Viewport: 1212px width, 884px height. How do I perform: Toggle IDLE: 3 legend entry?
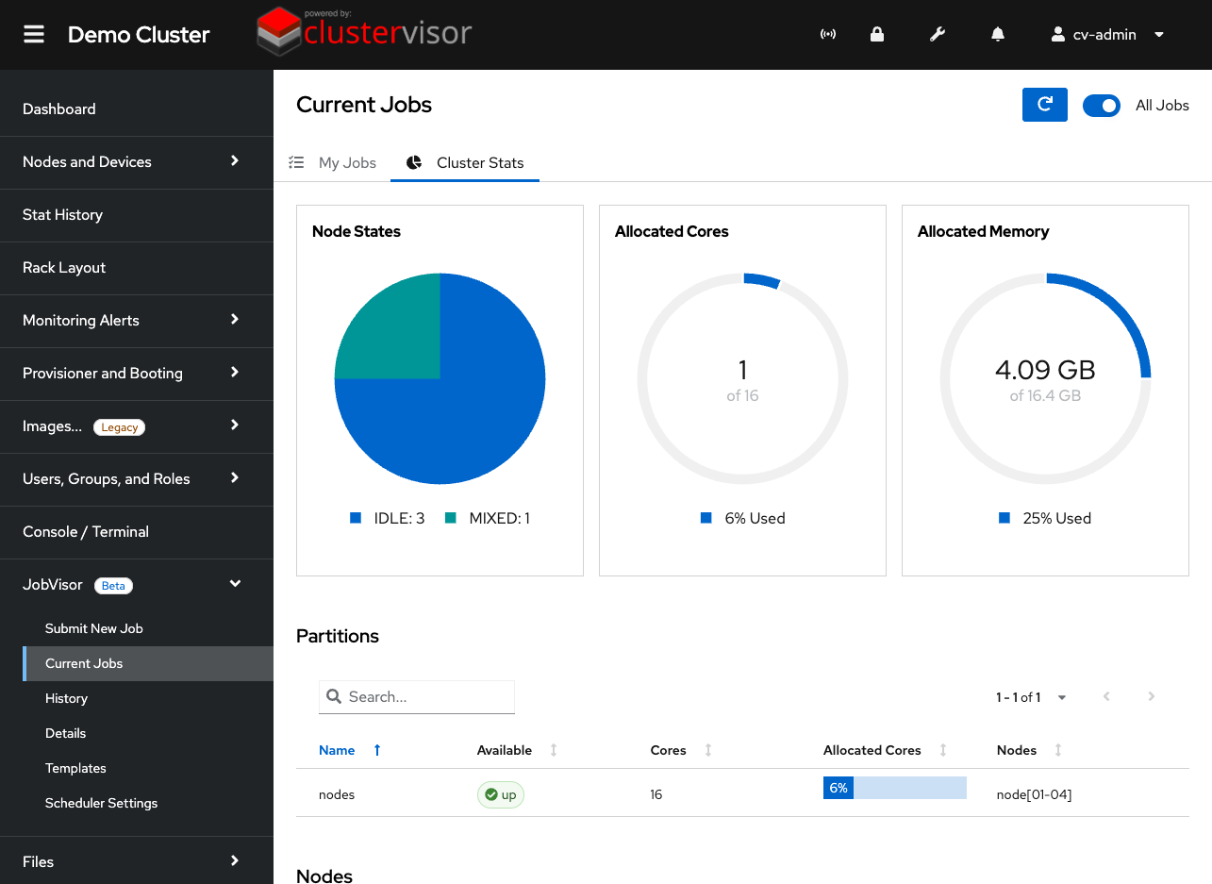[388, 518]
